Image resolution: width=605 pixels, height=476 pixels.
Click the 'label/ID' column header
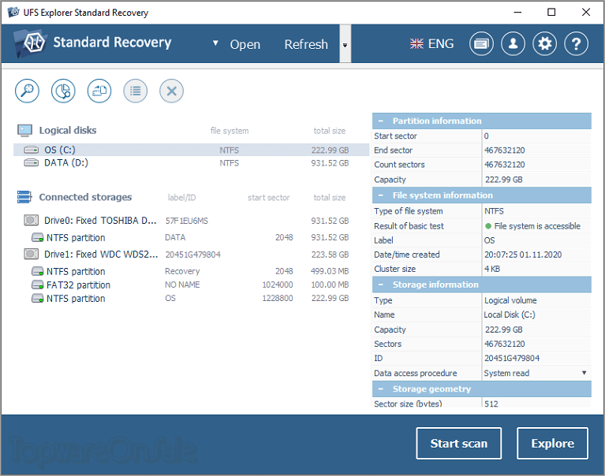coord(181,198)
